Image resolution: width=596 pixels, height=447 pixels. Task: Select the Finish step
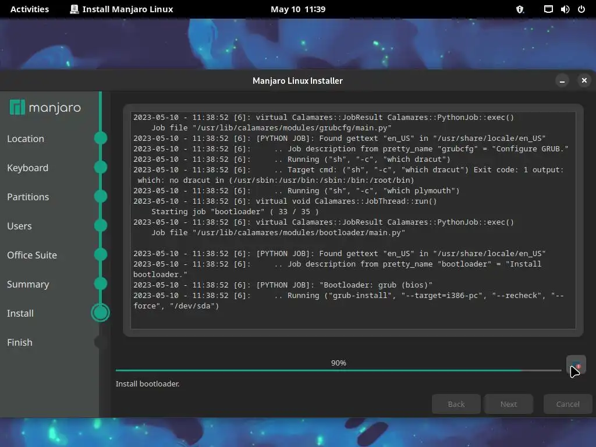(20, 342)
